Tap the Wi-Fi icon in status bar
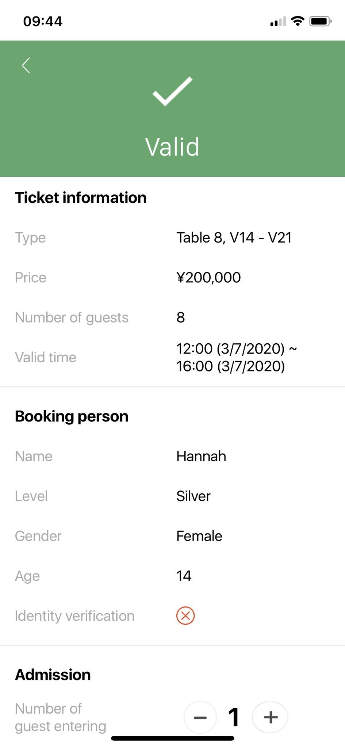The height and width of the screenshot is (748, 345). pyautogui.click(x=298, y=22)
